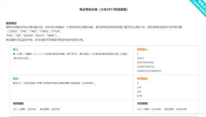Click the sentence 然后随机打乱这些字母

click(x=45, y=40)
